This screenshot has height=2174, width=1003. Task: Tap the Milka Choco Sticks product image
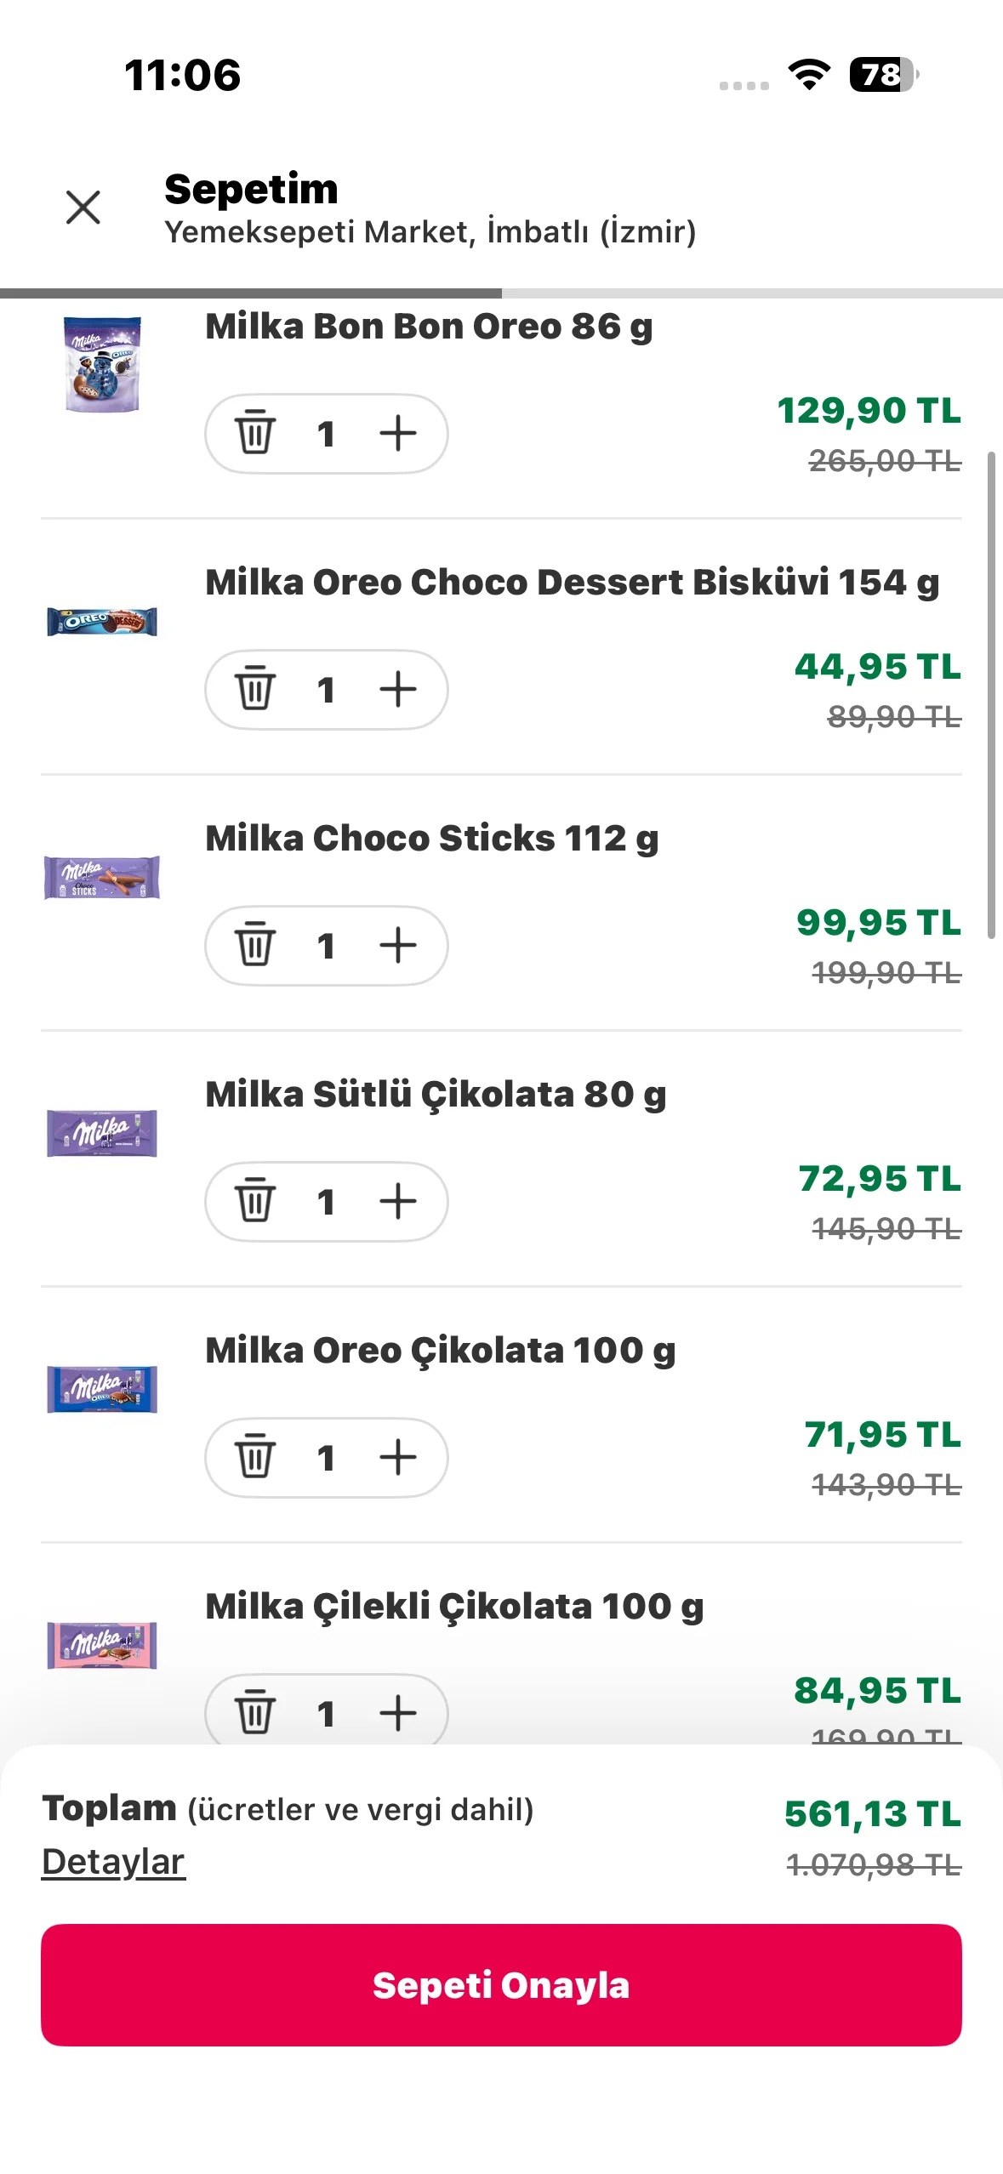click(x=102, y=877)
